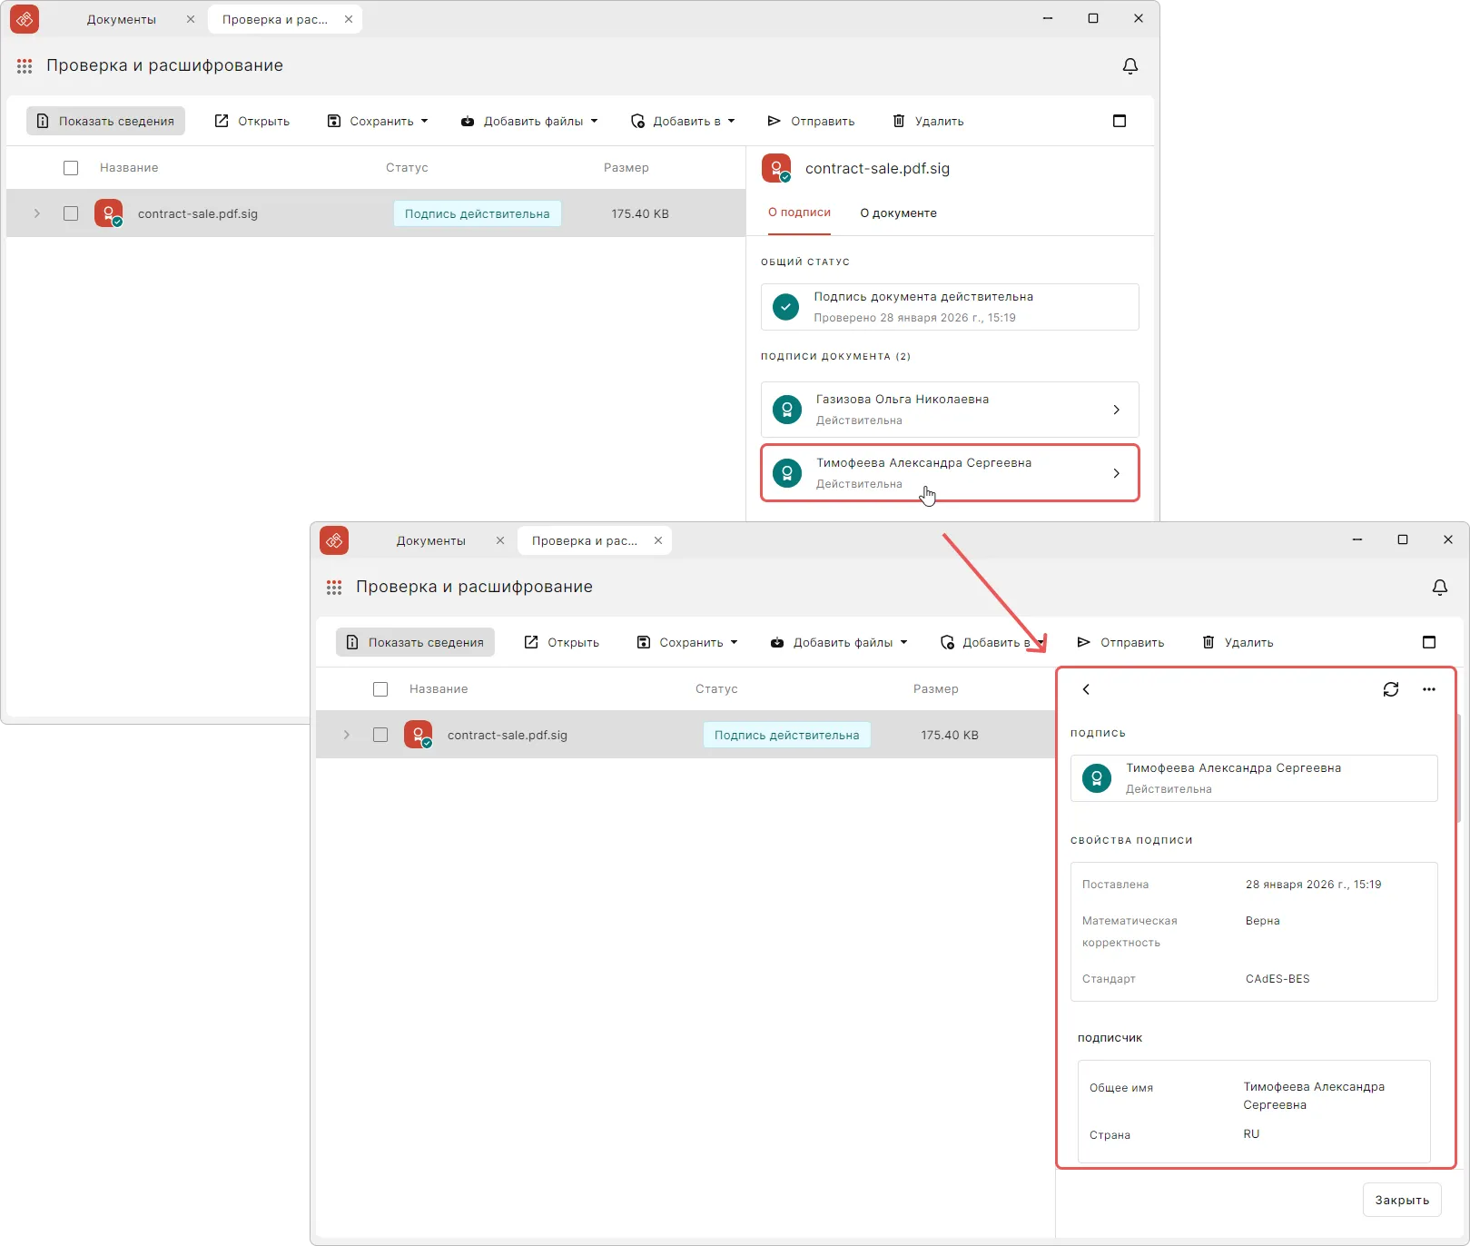Switch to the О документе tab
Image resolution: width=1470 pixels, height=1246 pixels.
click(x=898, y=213)
